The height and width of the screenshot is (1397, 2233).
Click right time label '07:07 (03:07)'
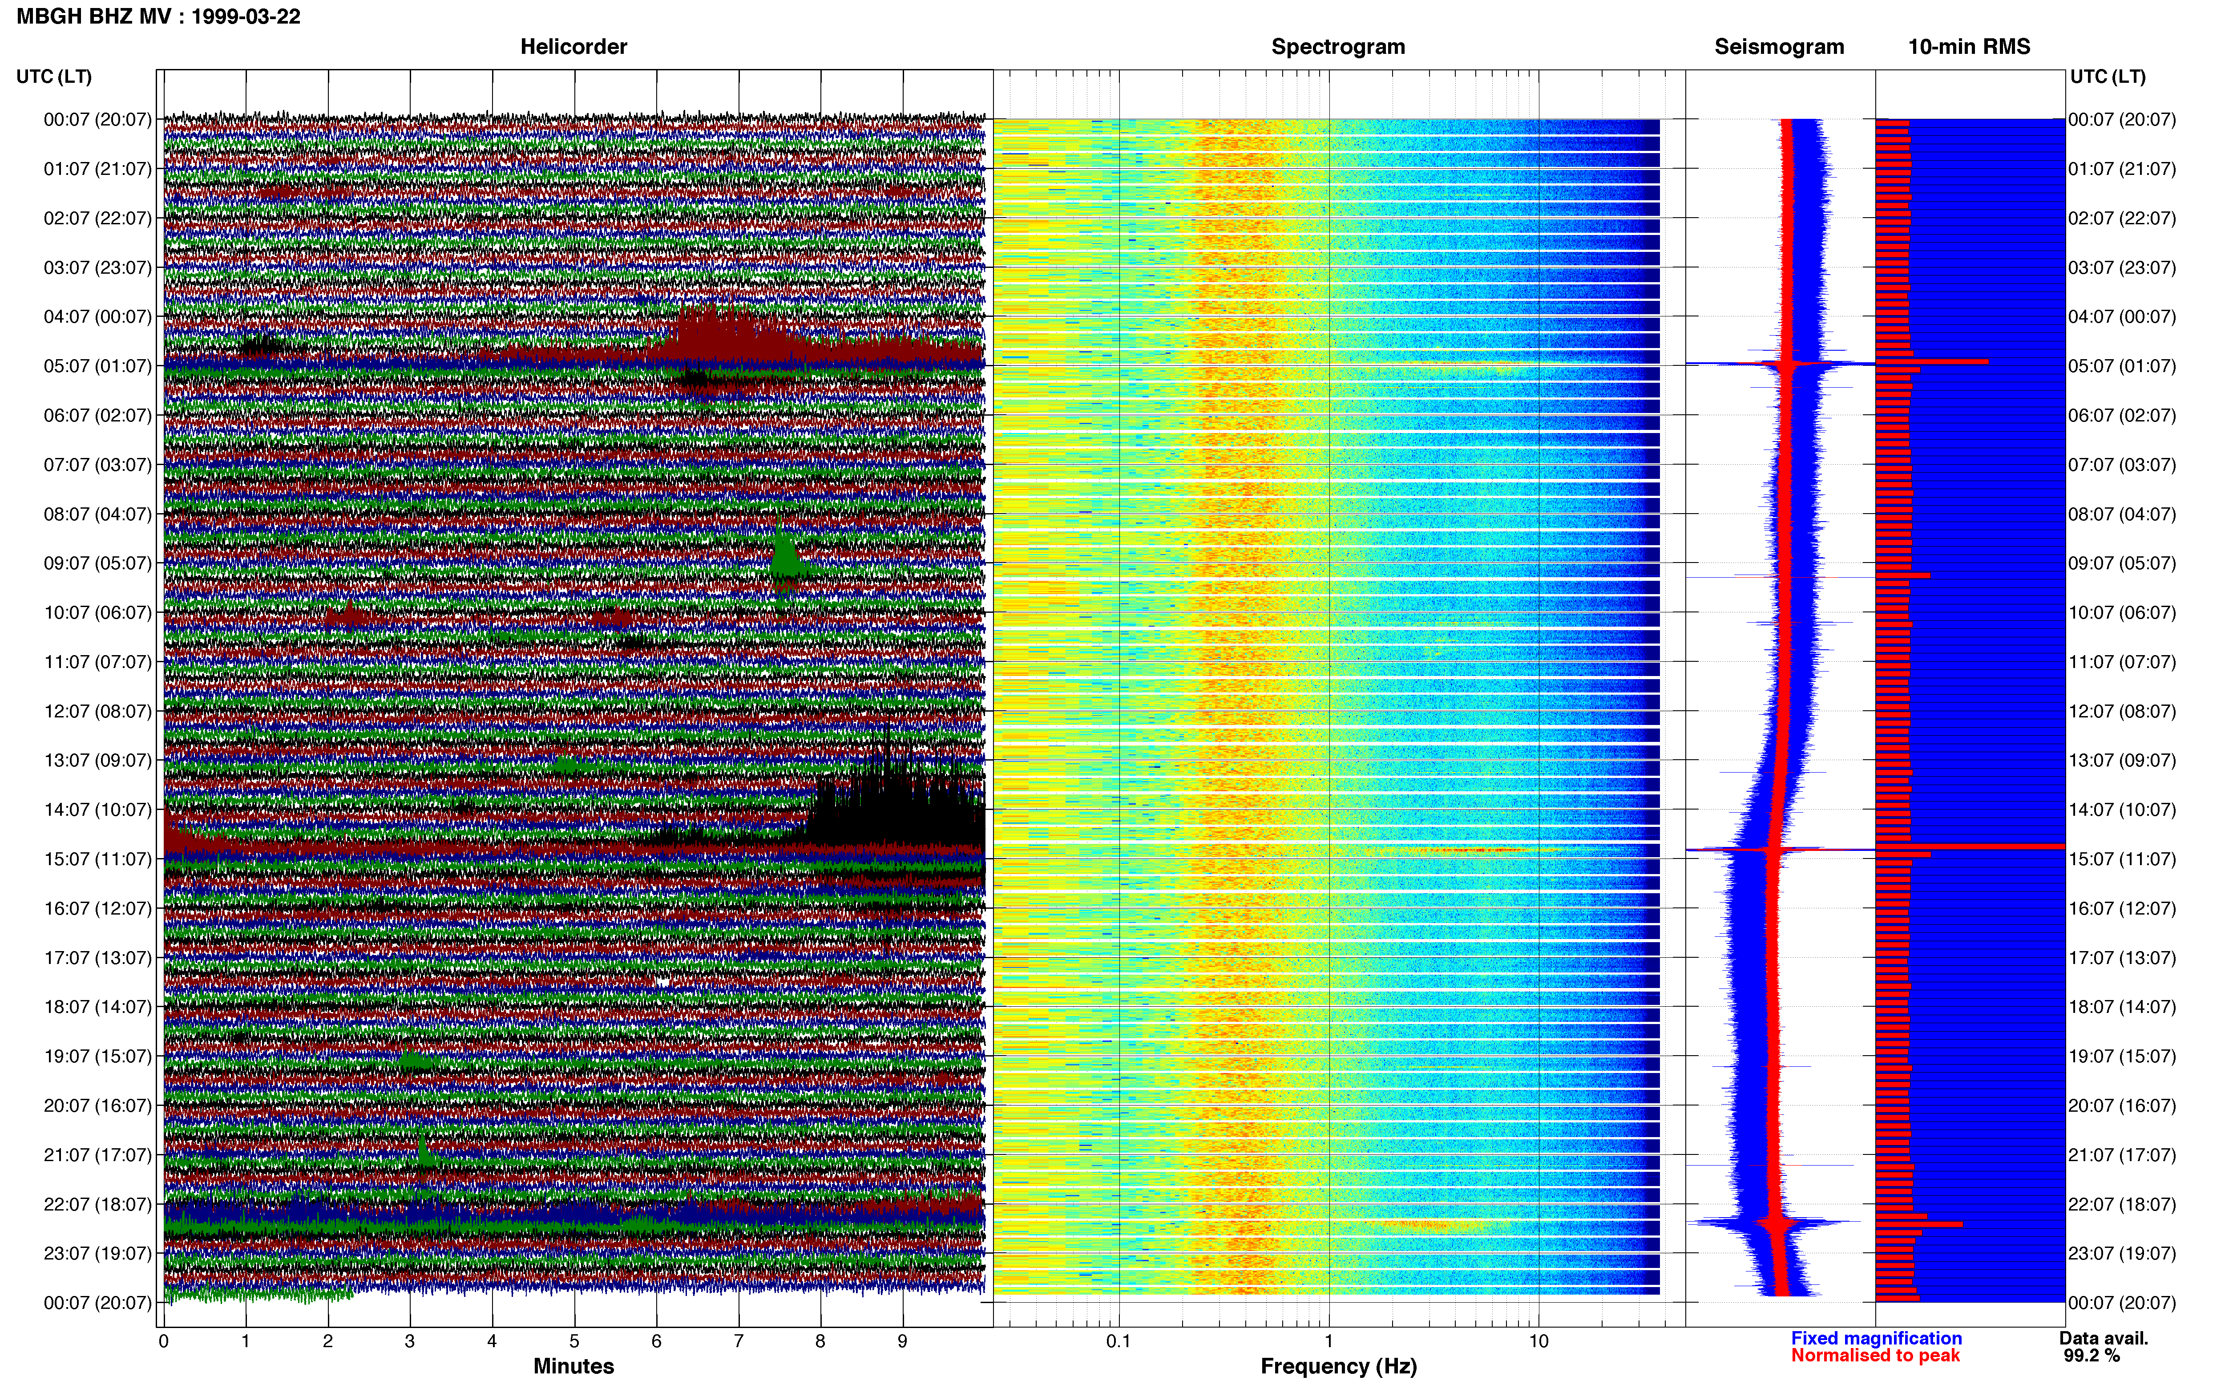click(x=2122, y=465)
